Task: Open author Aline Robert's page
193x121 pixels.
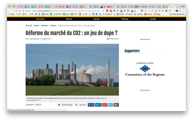Action: pos(35,39)
